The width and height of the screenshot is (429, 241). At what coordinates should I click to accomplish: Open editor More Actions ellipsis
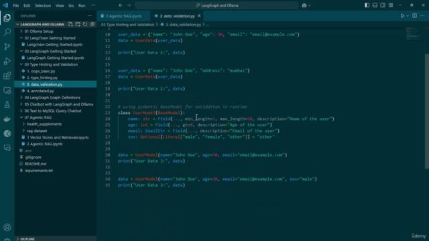(422, 16)
